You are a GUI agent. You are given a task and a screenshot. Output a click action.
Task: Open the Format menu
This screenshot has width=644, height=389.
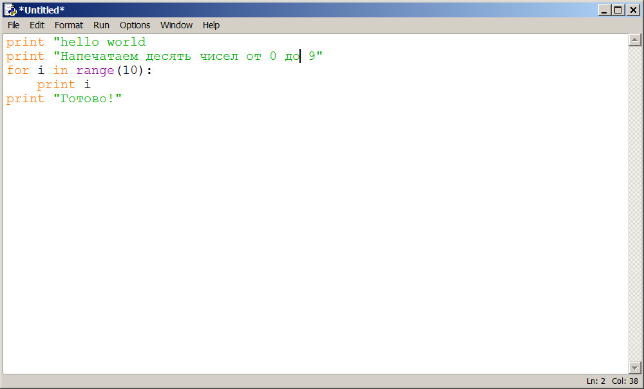tap(68, 25)
